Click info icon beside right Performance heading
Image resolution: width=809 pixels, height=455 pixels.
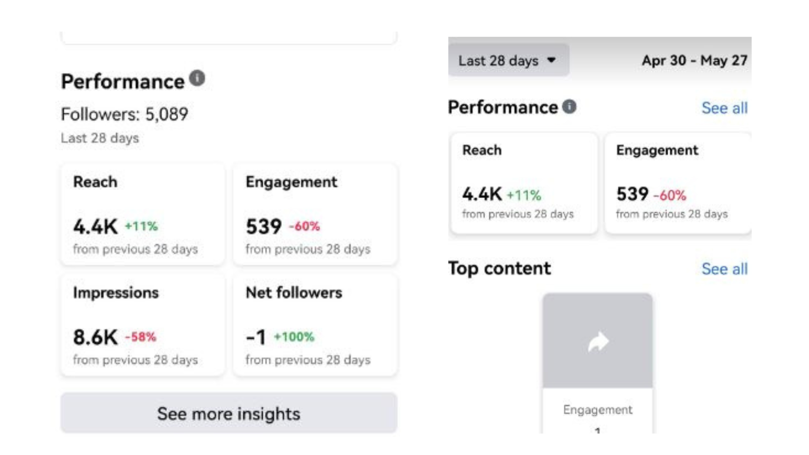[x=569, y=107]
